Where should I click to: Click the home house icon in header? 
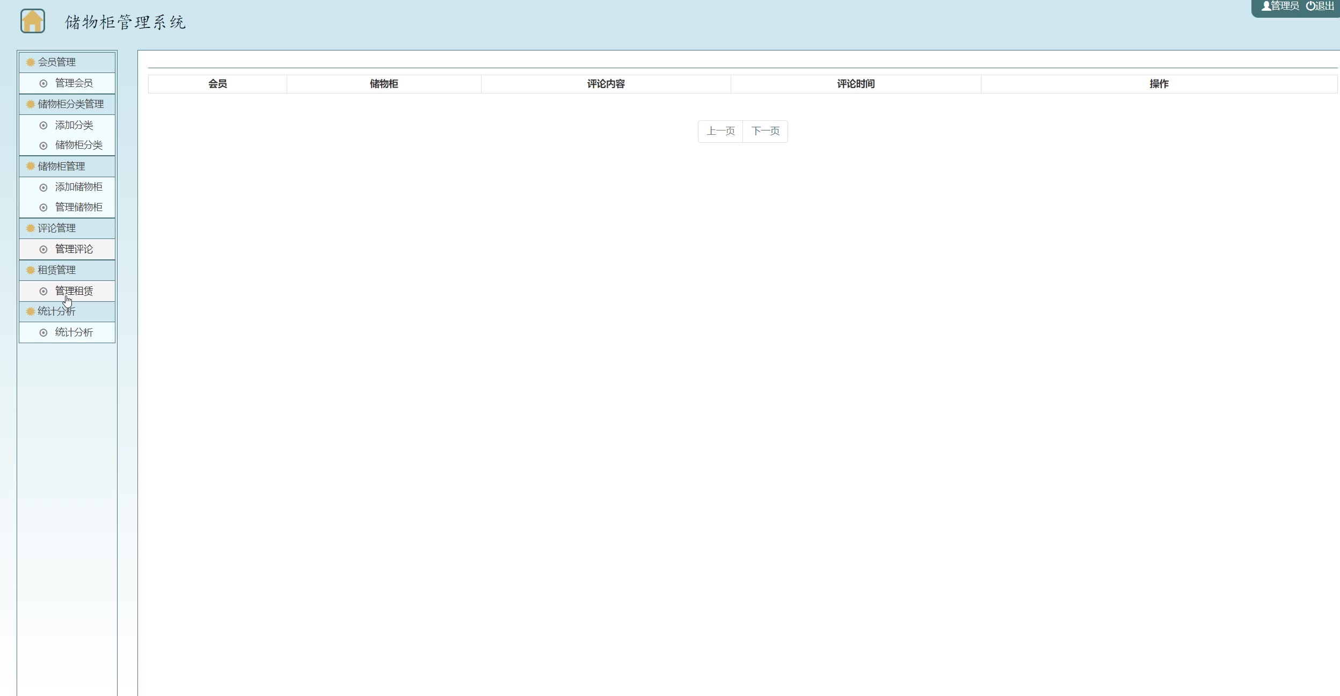tap(33, 21)
